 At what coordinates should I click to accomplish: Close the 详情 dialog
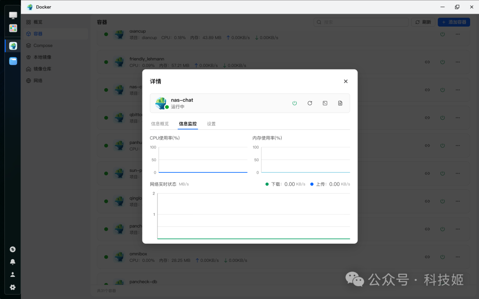tap(346, 82)
